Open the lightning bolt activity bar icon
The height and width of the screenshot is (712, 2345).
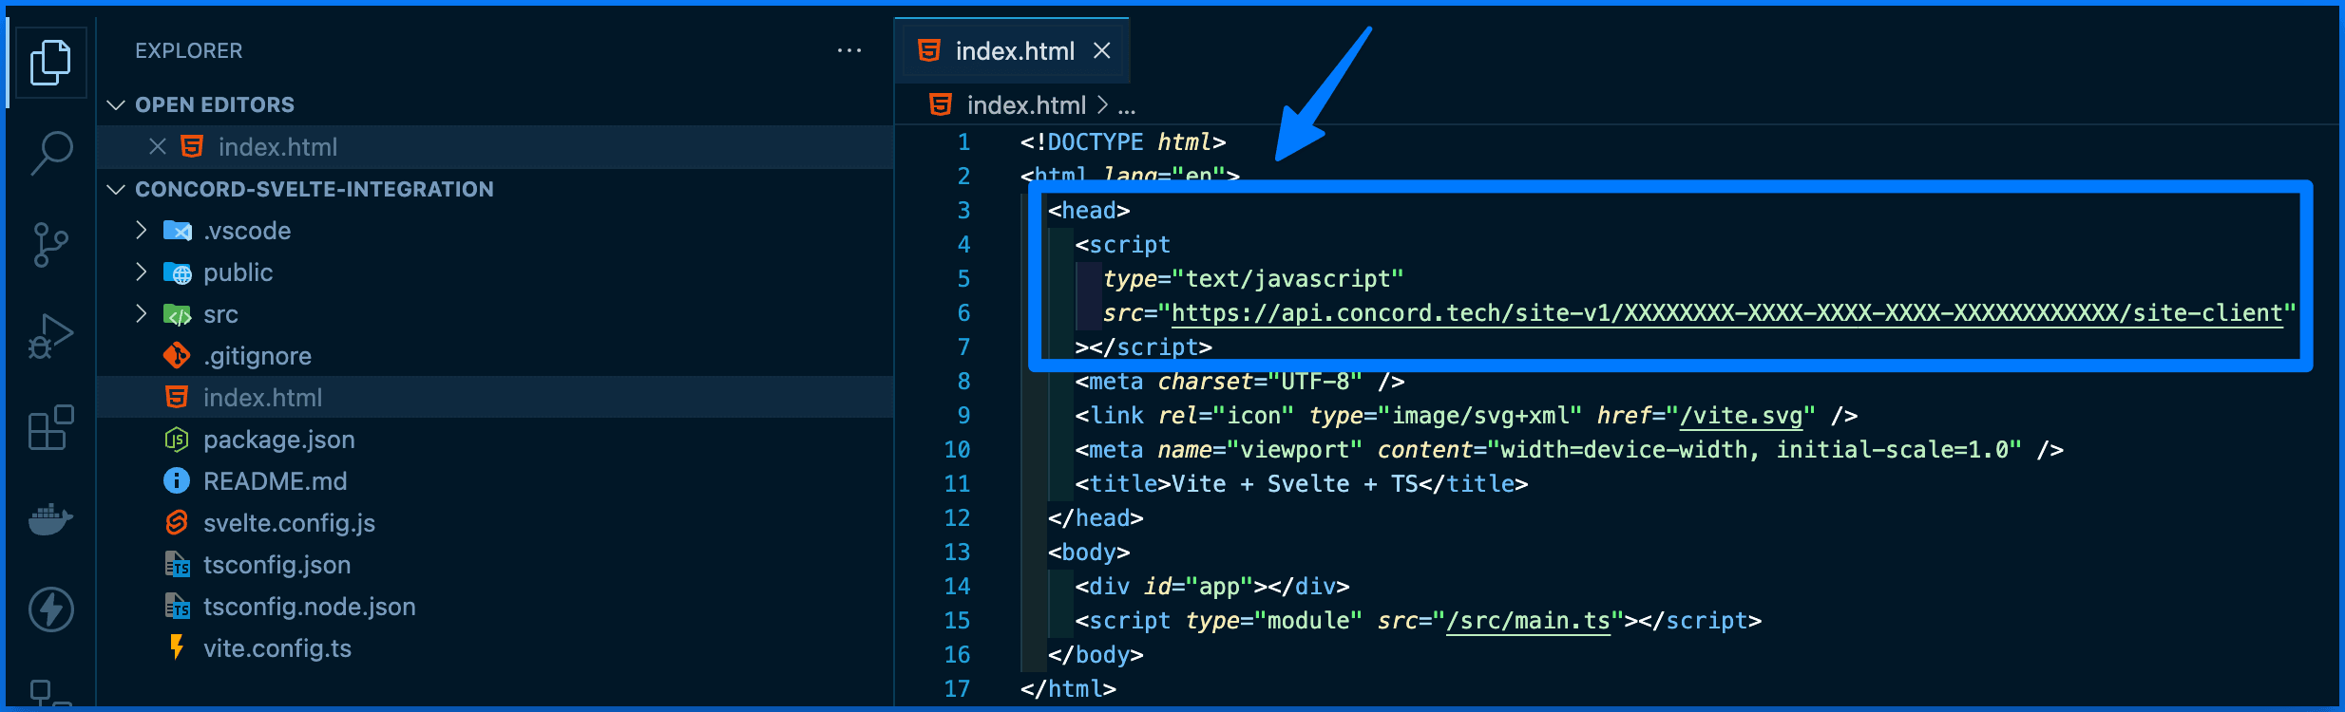tap(50, 609)
